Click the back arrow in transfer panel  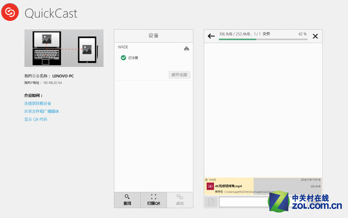(x=211, y=37)
